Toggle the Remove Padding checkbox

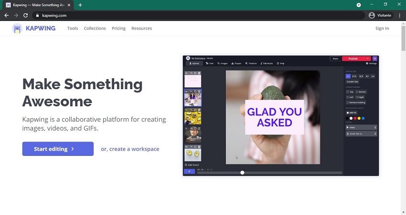[x=347, y=102]
